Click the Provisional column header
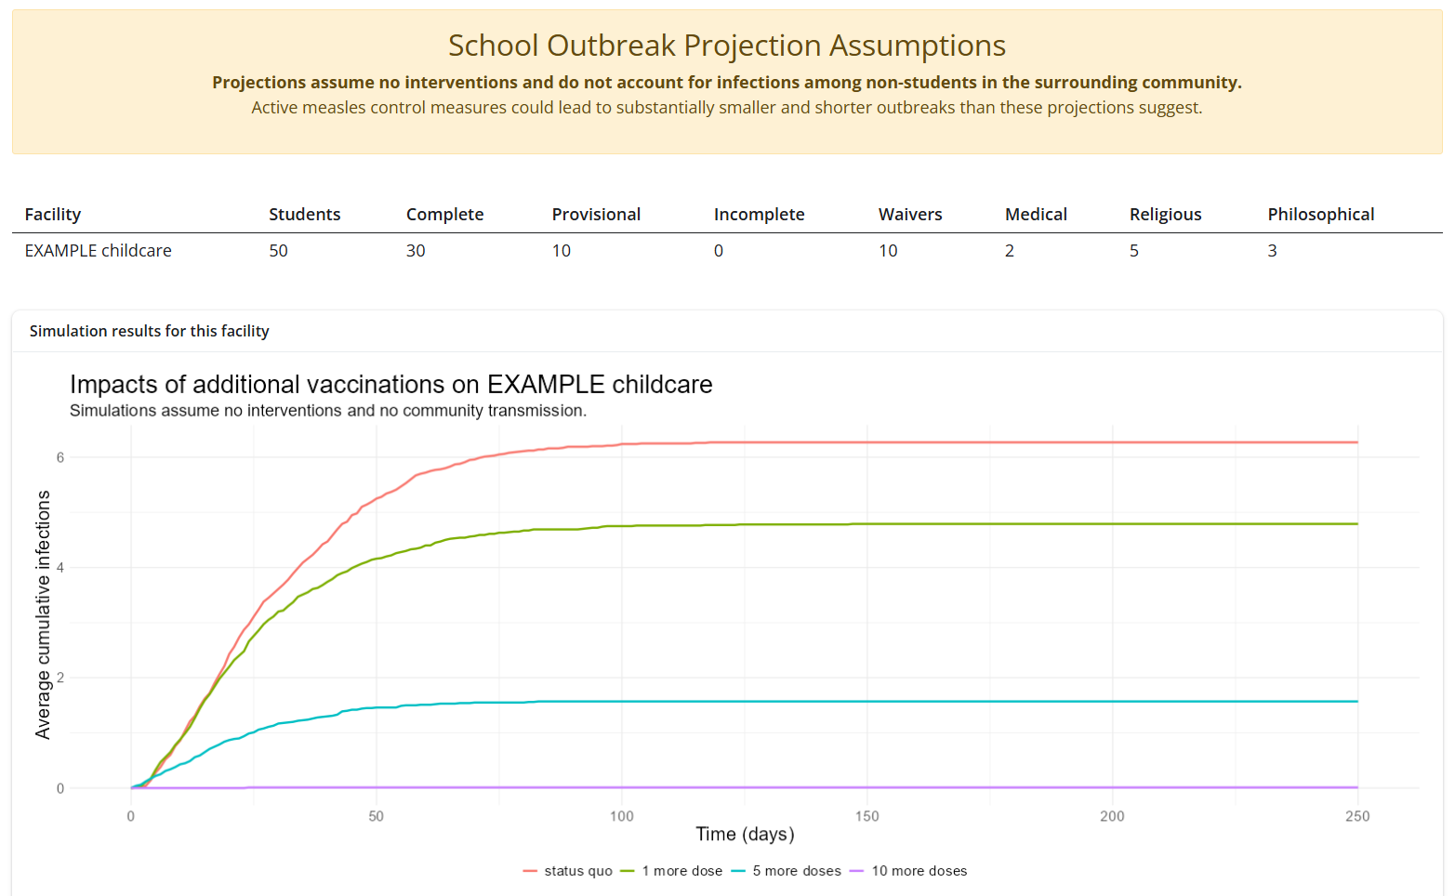The height and width of the screenshot is (896, 1455). 596,214
